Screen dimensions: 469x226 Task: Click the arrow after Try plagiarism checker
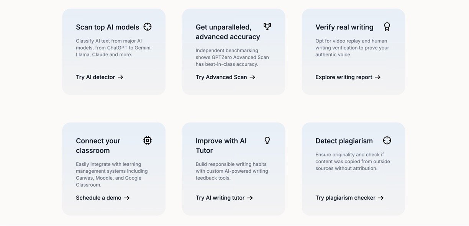pyautogui.click(x=381, y=198)
